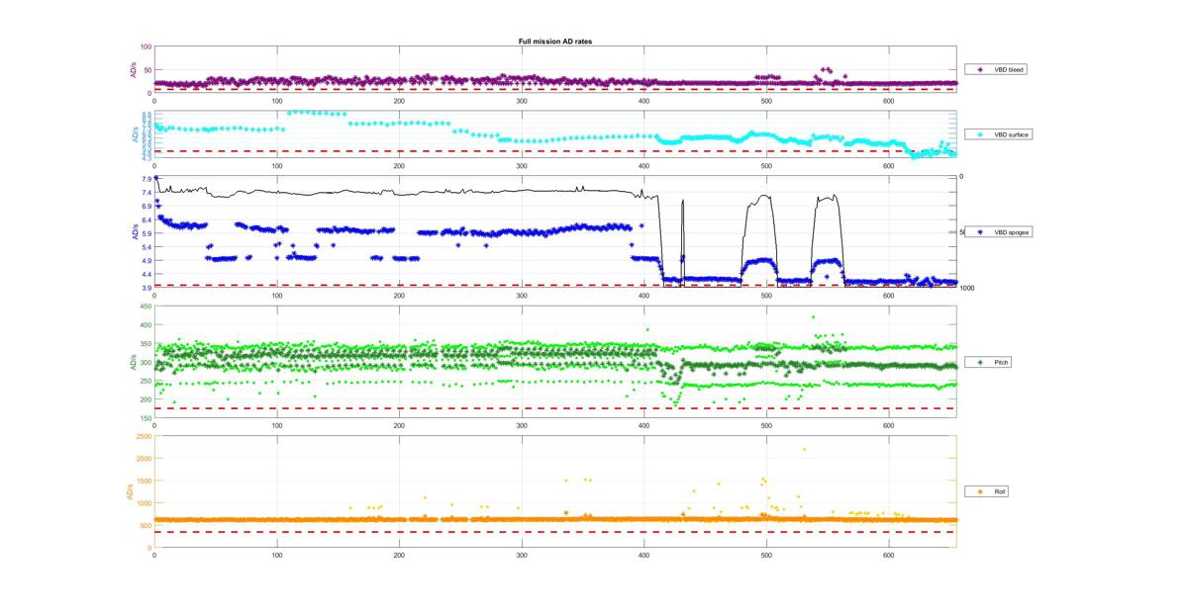Click the orange Roll legend marker
Screen dimensions: 1188x615
(980, 491)
